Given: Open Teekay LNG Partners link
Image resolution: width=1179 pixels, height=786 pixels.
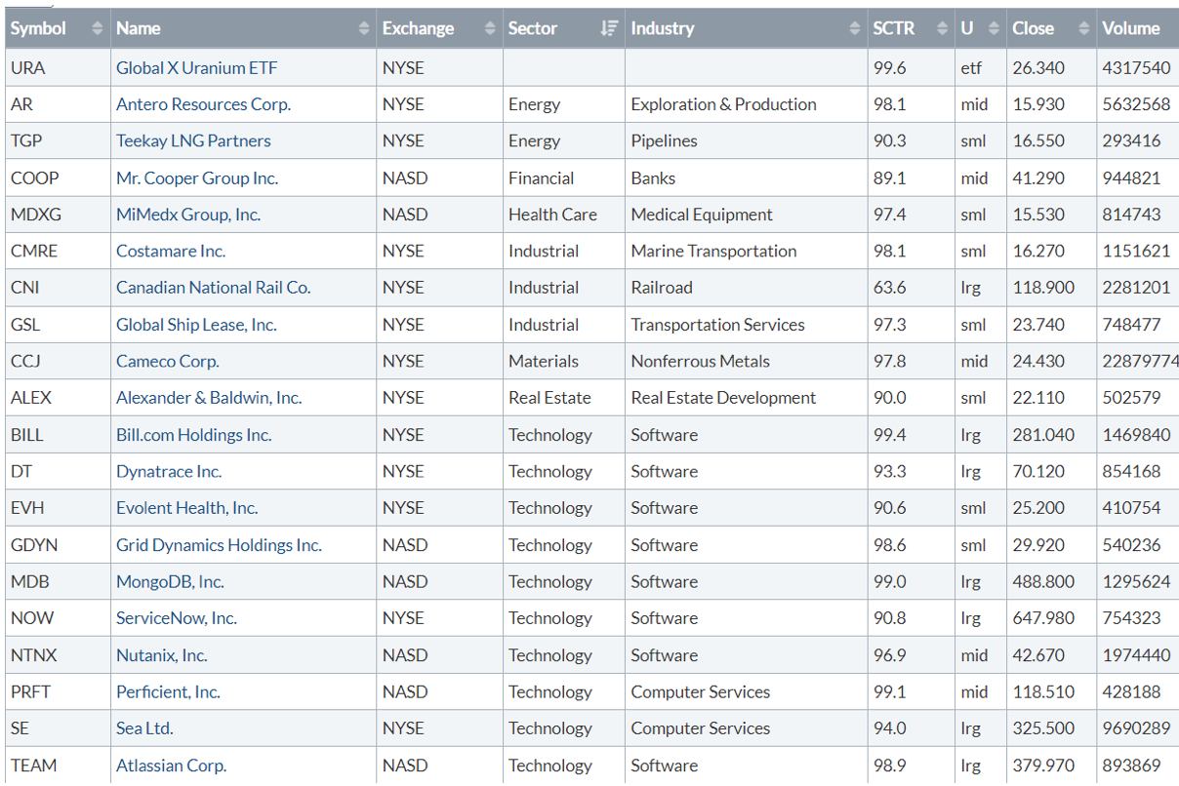Looking at the screenshot, I should 193,140.
